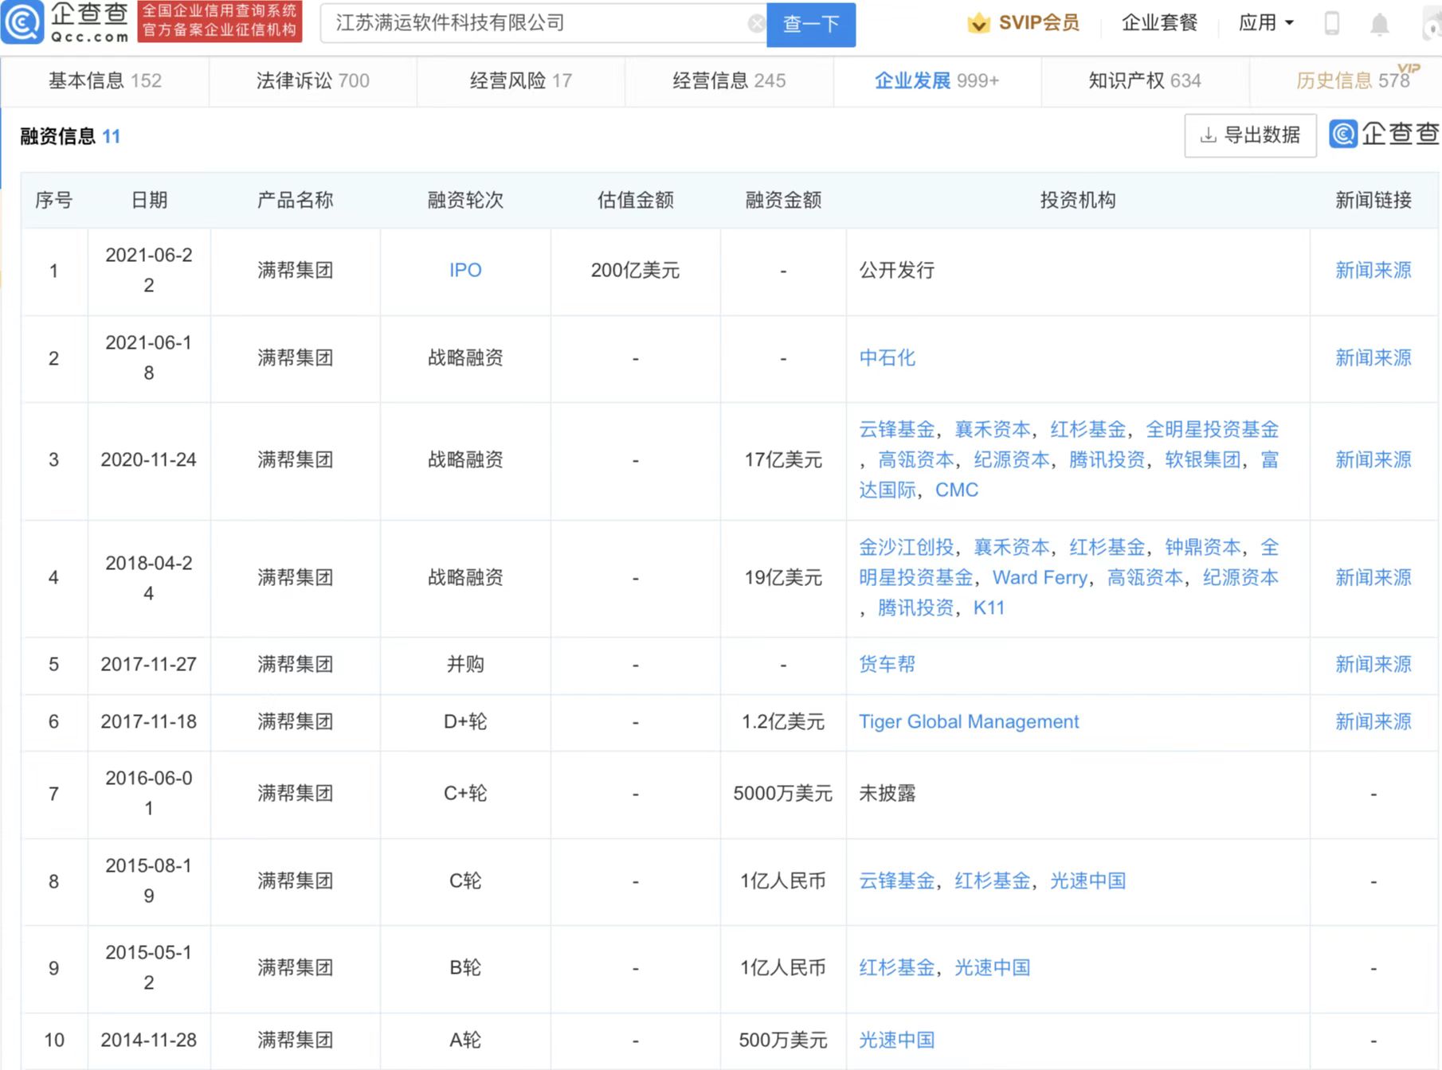Open 红杉基金 link in B轮 row

897,968
